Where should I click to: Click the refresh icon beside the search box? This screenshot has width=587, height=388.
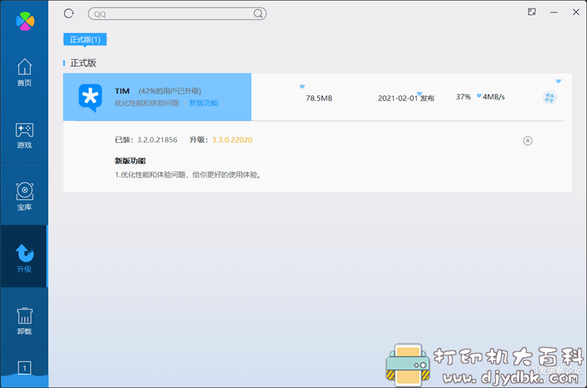[68, 14]
